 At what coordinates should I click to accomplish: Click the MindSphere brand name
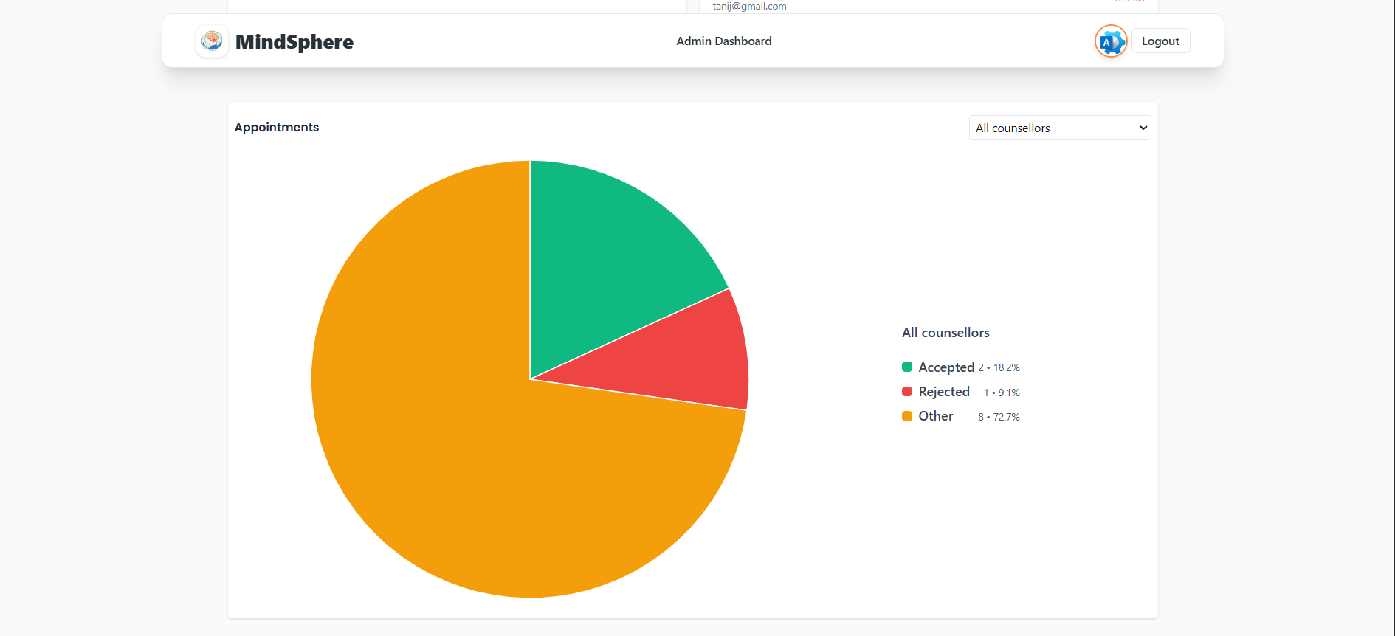[294, 41]
